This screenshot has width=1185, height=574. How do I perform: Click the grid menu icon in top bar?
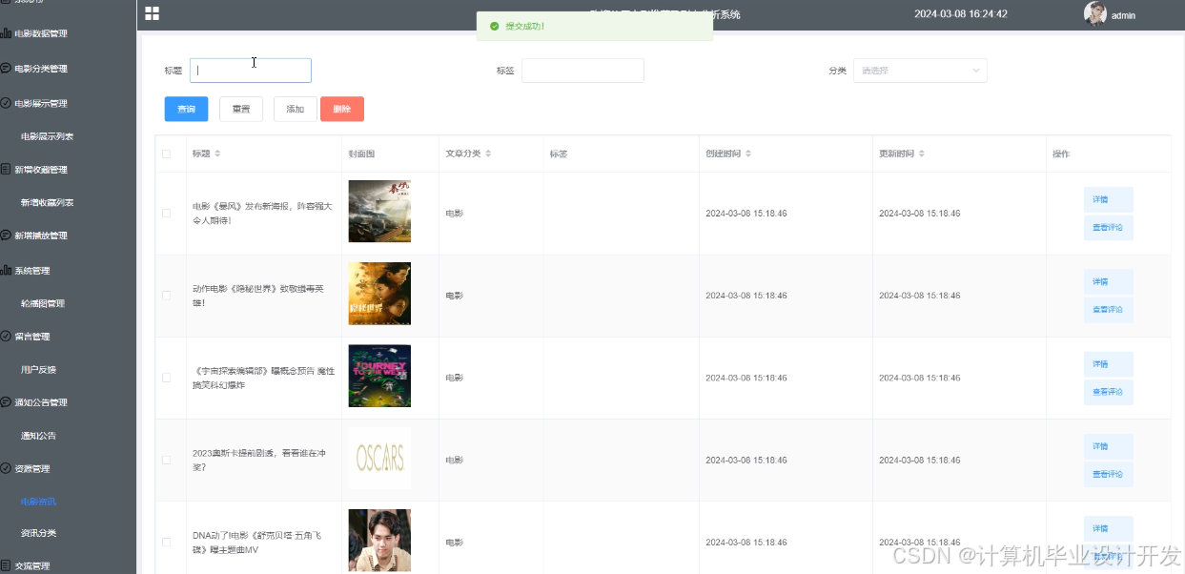tap(152, 13)
